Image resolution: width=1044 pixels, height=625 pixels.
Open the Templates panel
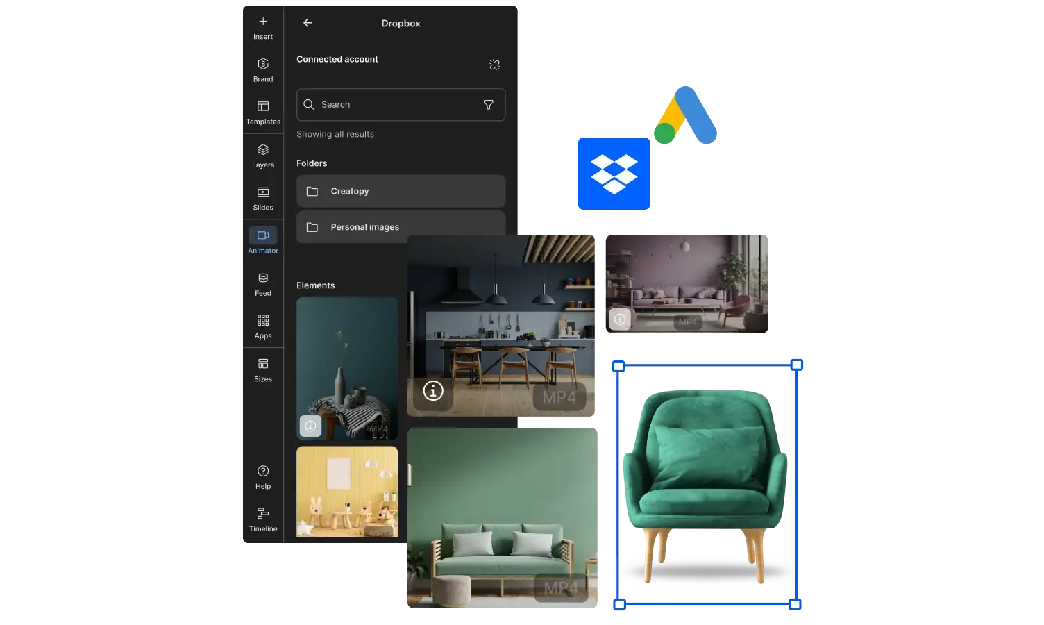click(262, 112)
